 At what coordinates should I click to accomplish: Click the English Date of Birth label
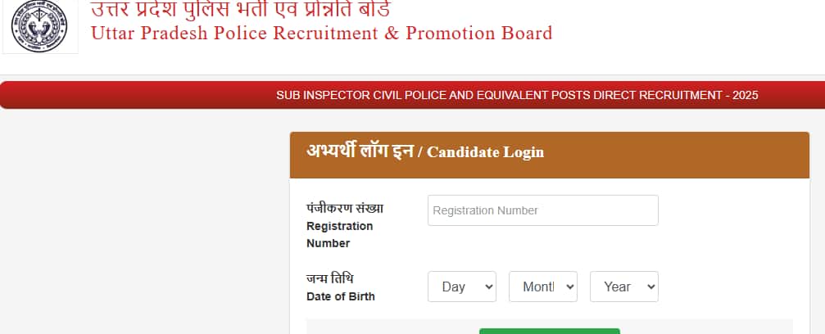tap(340, 296)
